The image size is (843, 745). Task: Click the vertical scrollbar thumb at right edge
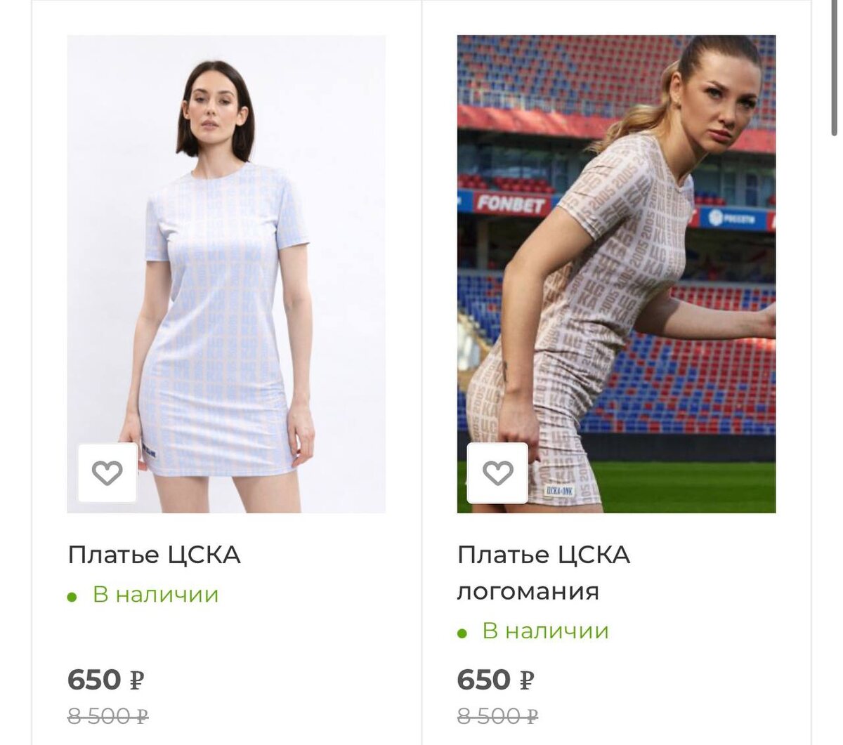[834, 67]
